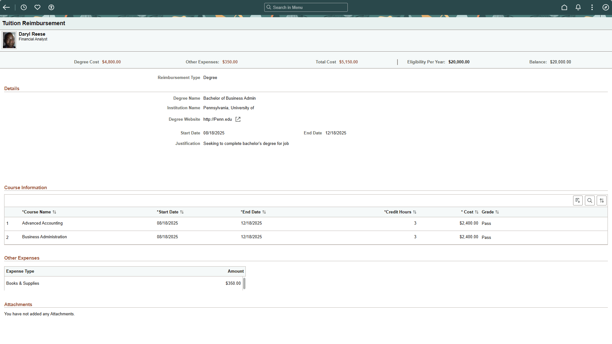Open the grid sort options icon
Viewport: 612px width, 344px height.
click(x=602, y=200)
